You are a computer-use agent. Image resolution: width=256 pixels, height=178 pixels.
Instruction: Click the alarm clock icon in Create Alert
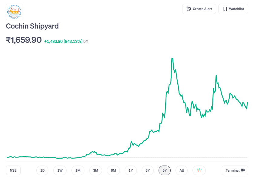click(x=189, y=9)
